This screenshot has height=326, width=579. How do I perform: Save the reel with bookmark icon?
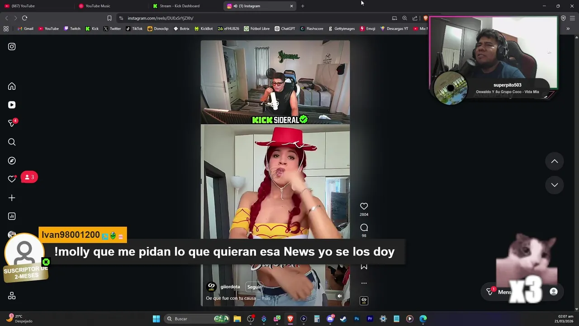coord(364,267)
